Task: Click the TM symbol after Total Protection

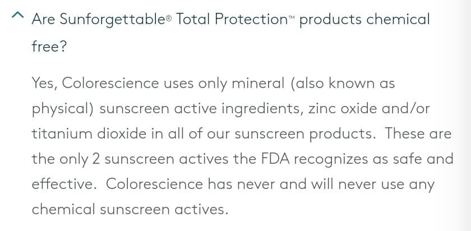Action: point(292,18)
